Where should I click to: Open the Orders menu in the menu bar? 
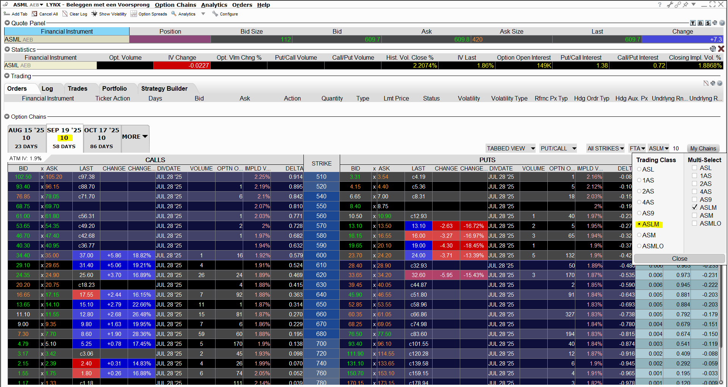(x=242, y=5)
